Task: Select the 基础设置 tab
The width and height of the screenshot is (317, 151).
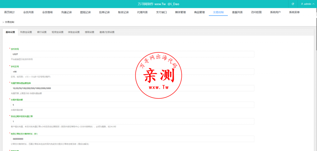Action: (10, 32)
